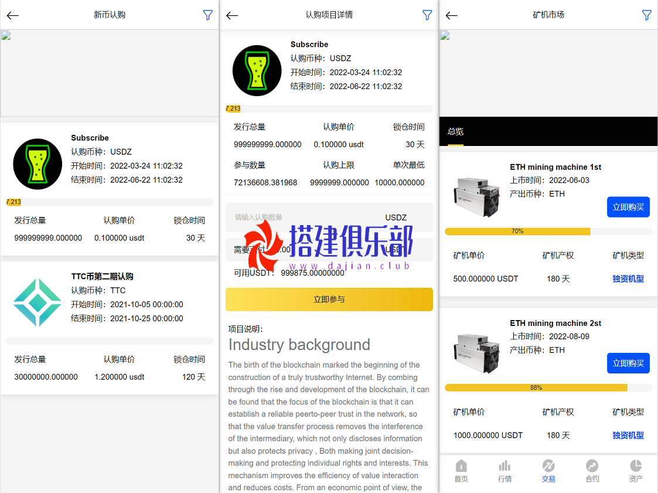Tap the Subscribe coin logo in 认购项目详情
Screen dimensions: 658x493
[x=257, y=70]
